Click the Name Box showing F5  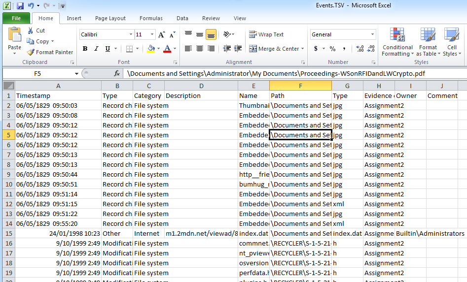37,73
